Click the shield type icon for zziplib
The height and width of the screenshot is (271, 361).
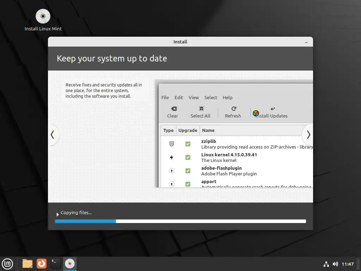(x=172, y=144)
